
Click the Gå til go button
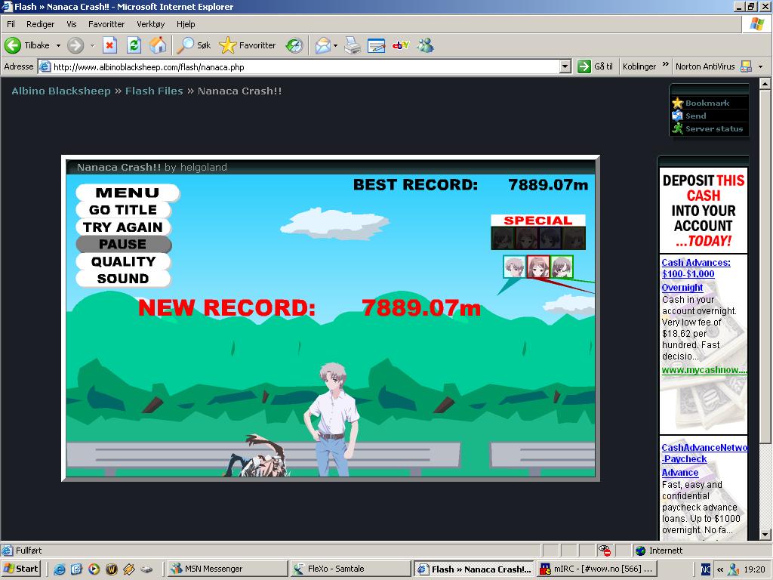[x=596, y=66]
